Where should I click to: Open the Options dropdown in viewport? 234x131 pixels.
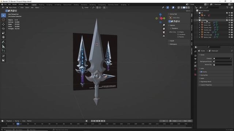pyautogui.click(x=189, y=11)
